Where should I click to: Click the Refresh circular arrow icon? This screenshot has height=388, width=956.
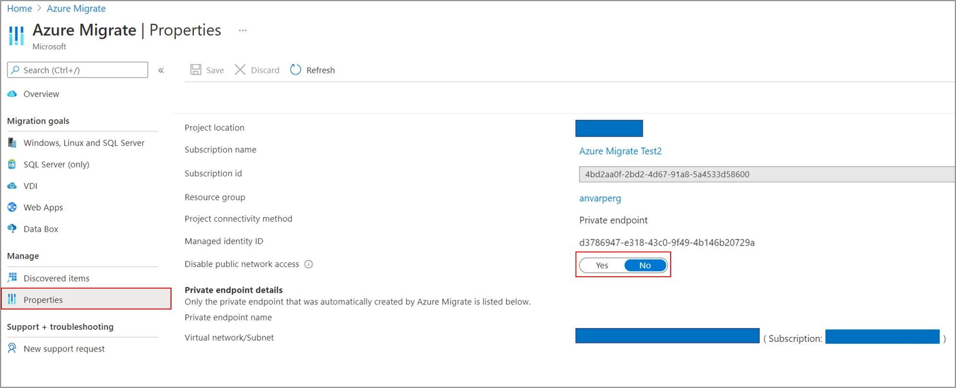click(295, 70)
